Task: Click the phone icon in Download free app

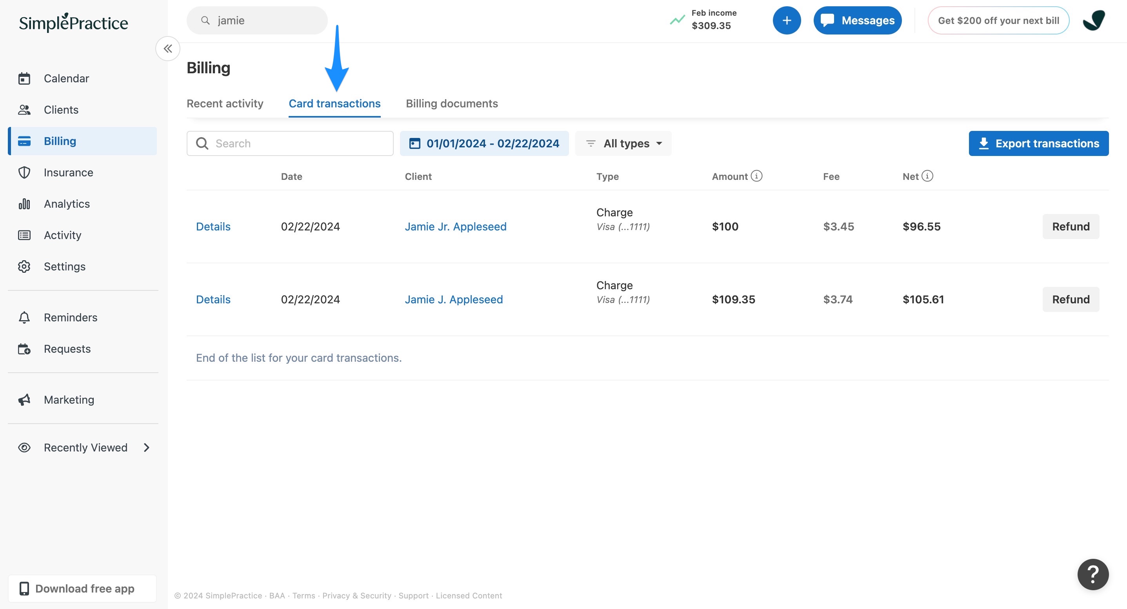Action: point(24,589)
